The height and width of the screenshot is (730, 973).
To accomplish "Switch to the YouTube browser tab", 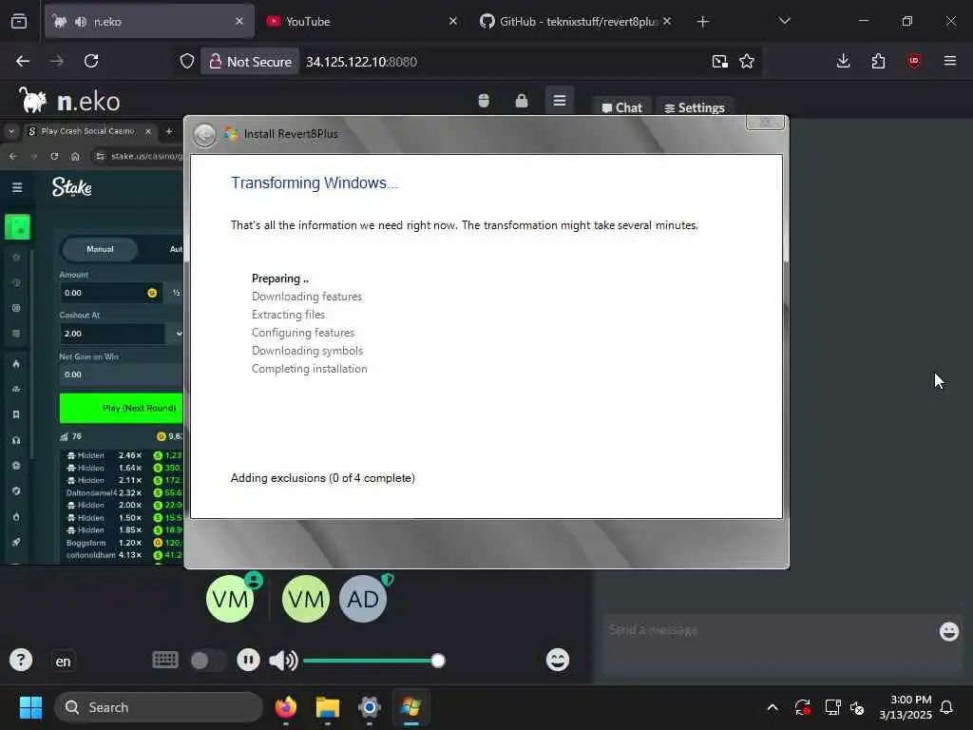I will coord(361,21).
